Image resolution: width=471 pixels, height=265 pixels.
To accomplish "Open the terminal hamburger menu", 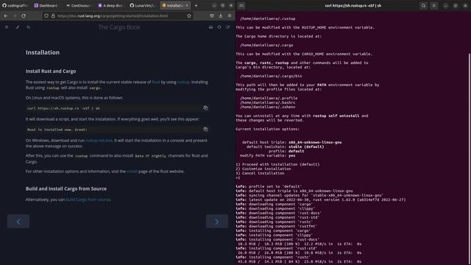I will point(433,6).
